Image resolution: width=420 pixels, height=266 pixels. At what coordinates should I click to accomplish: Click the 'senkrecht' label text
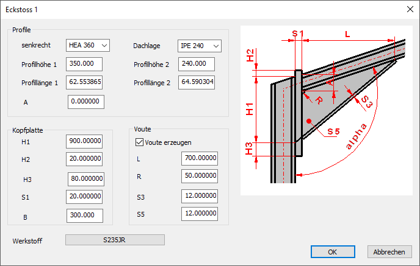tap(36, 45)
